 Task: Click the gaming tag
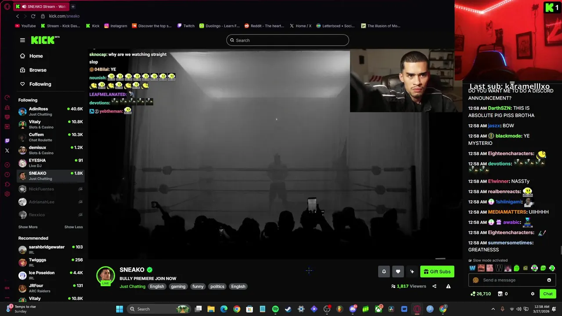point(178,287)
